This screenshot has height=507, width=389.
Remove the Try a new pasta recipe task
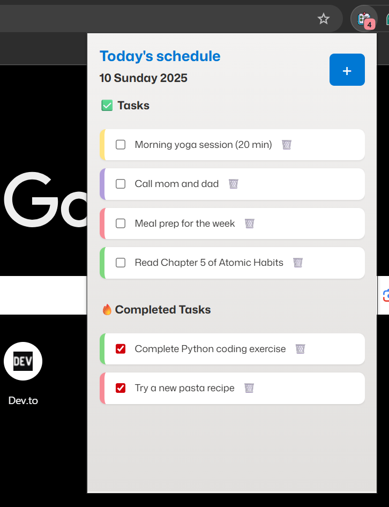(x=249, y=388)
